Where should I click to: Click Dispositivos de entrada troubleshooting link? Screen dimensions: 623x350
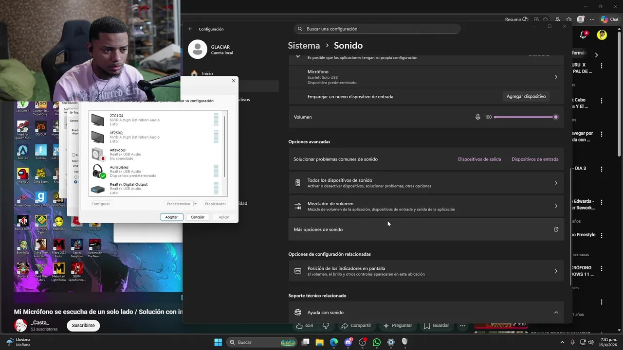[535, 159]
